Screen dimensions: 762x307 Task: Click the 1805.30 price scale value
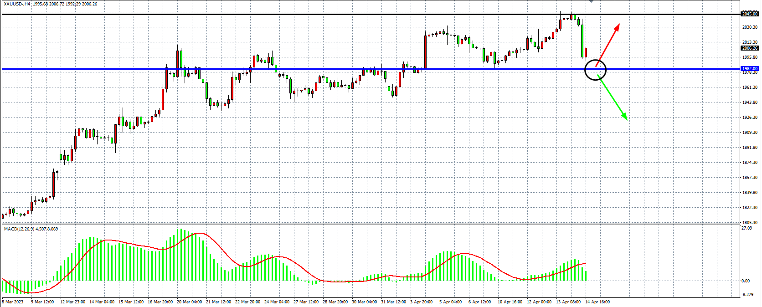click(750, 223)
